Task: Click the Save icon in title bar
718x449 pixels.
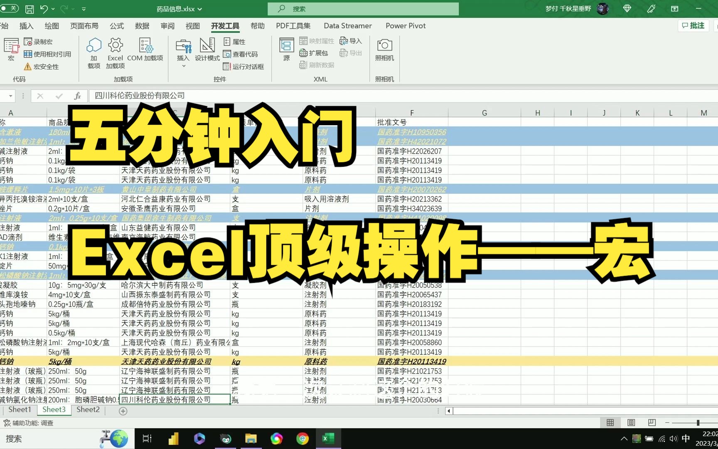Action: point(30,9)
